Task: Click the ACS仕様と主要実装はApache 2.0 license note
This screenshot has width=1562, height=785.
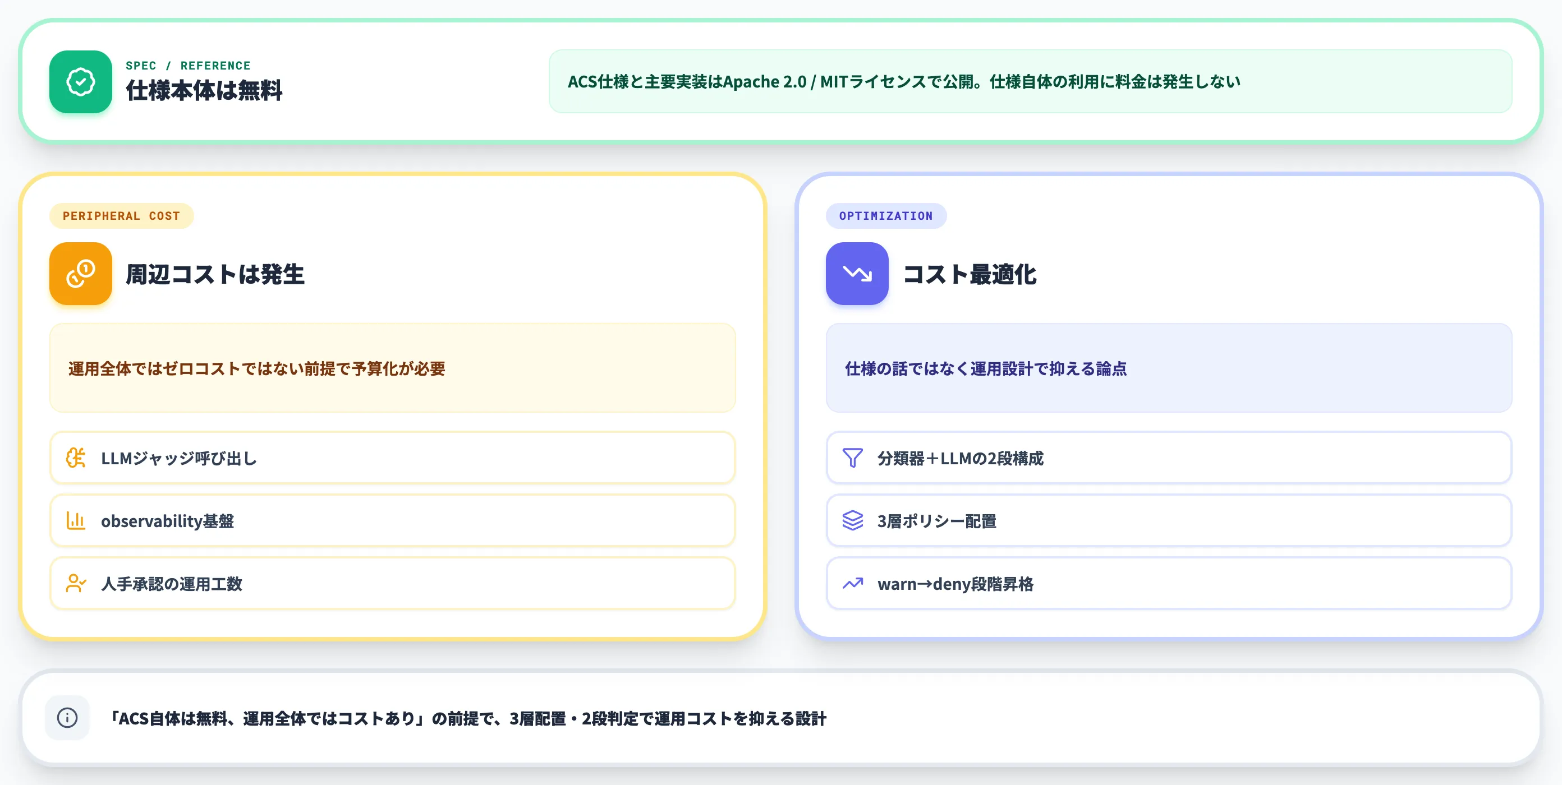Action: pos(1030,81)
